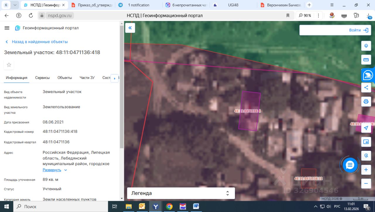Click the Yandex home button

tap(19, 16)
